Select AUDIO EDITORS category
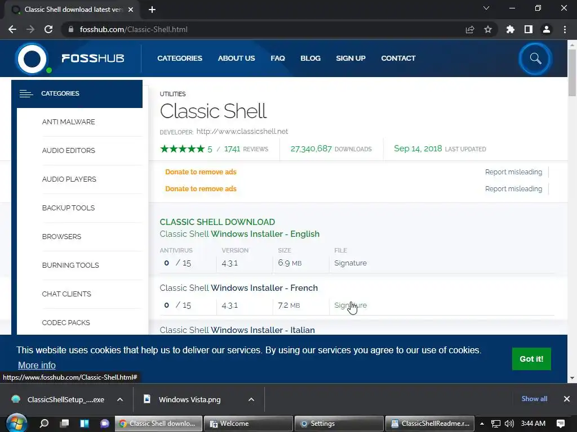Screen dimensions: 577x432 (68, 151)
